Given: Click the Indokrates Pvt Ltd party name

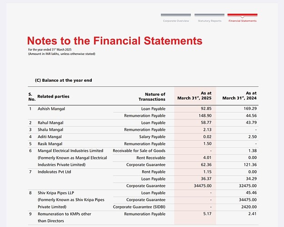Looking at the screenshot, I should coord(55,172).
